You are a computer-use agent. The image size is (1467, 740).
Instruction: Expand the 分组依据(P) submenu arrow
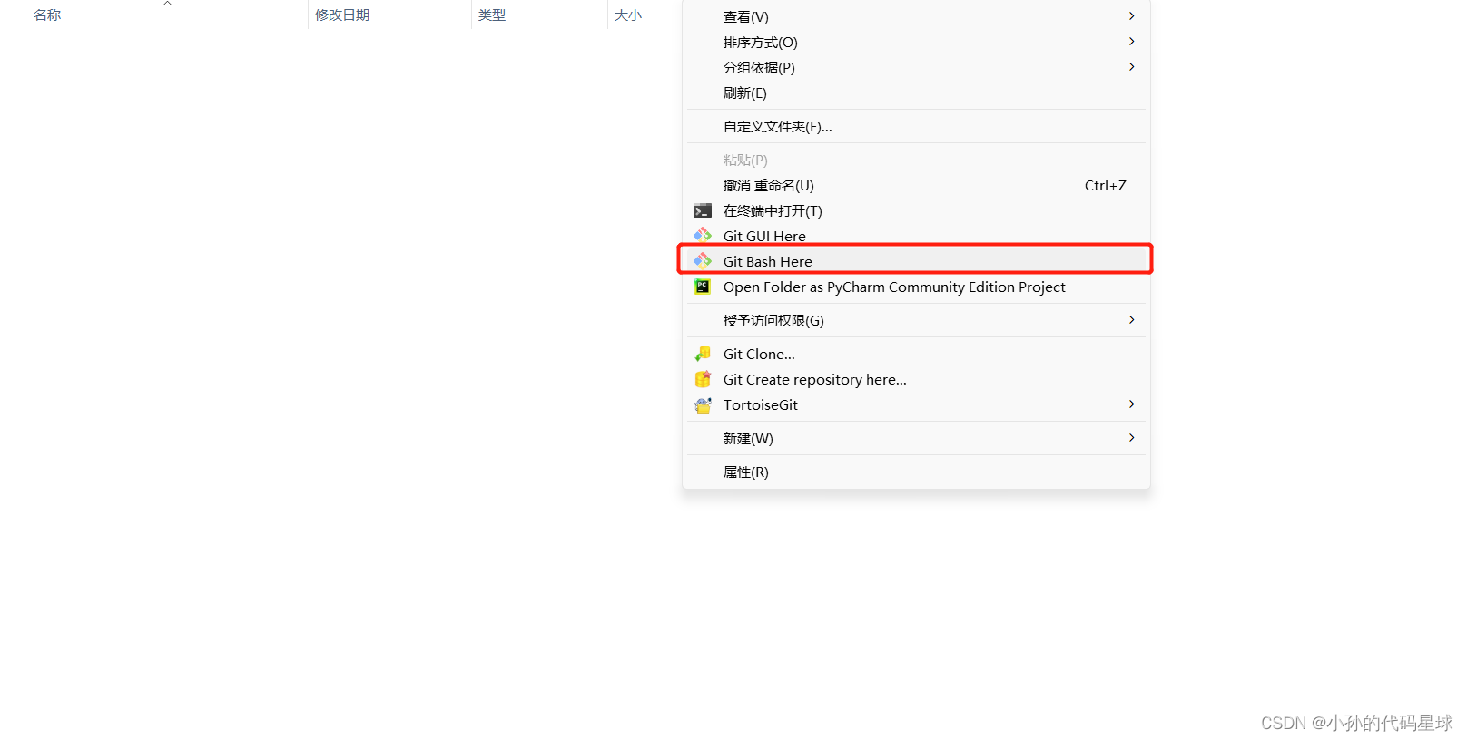(x=1131, y=67)
